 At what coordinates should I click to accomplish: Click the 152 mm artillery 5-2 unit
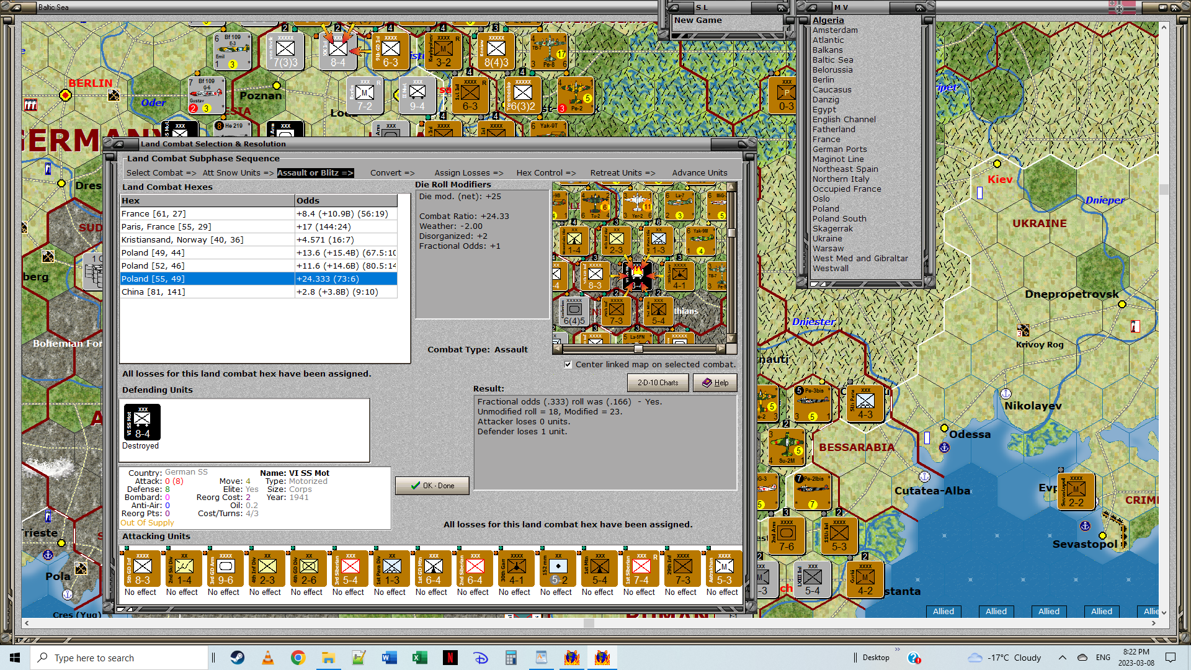tap(558, 569)
